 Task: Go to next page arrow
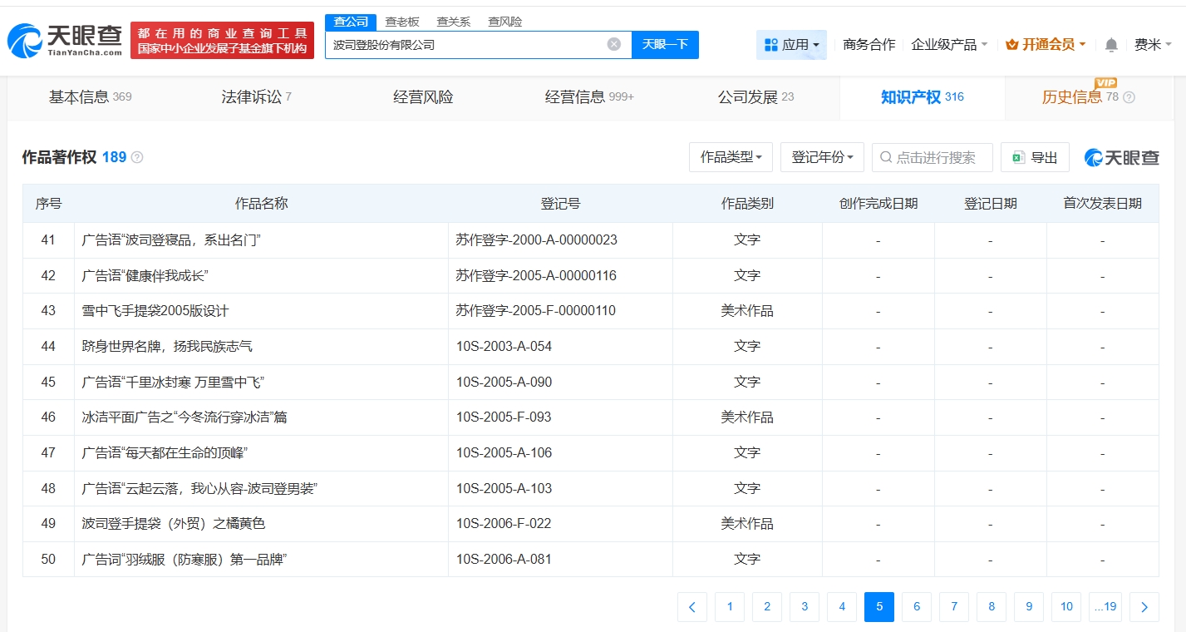(x=1144, y=607)
